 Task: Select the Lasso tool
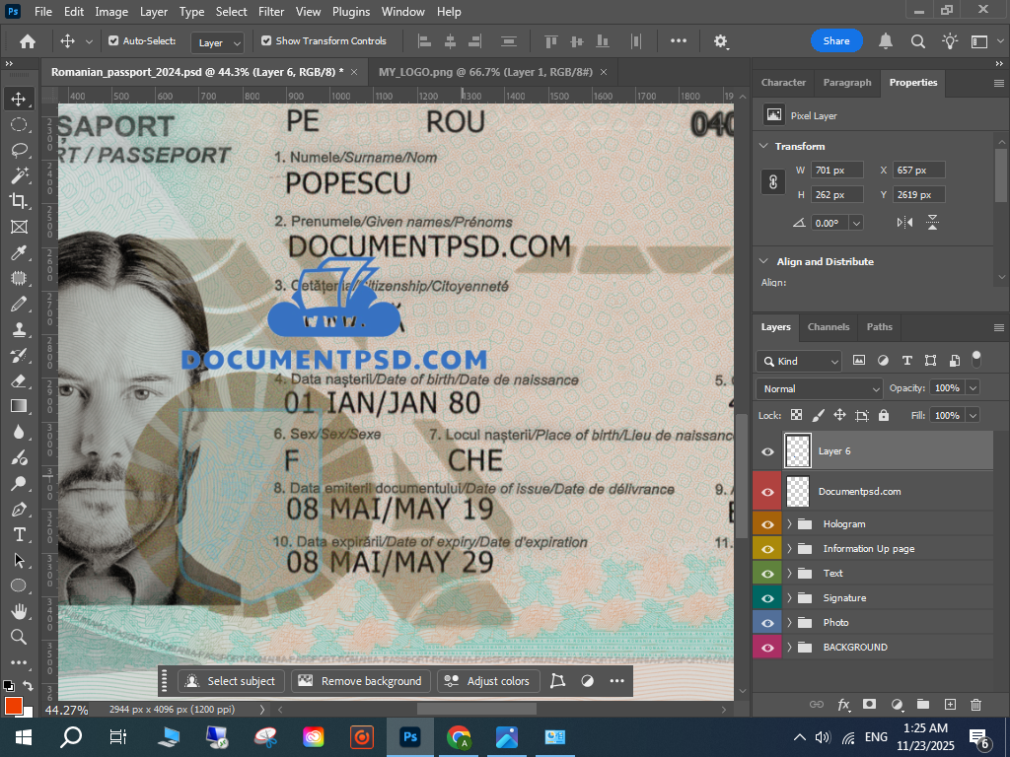coord(19,150)
